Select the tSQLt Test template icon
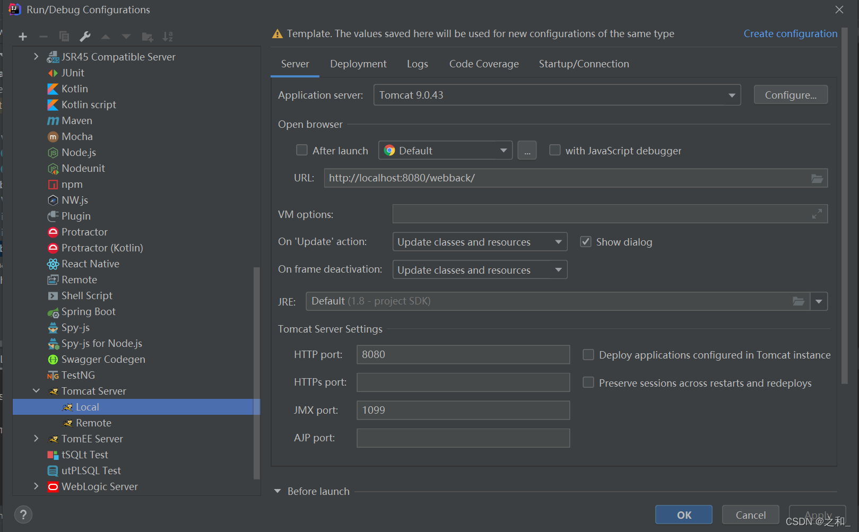859x532 pixels. tap(53, 455)
